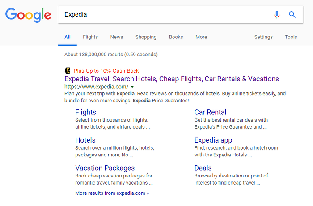Open the search Tools options
The width and height of the screenshot is (313, 206).
click(x=291, y=37)
